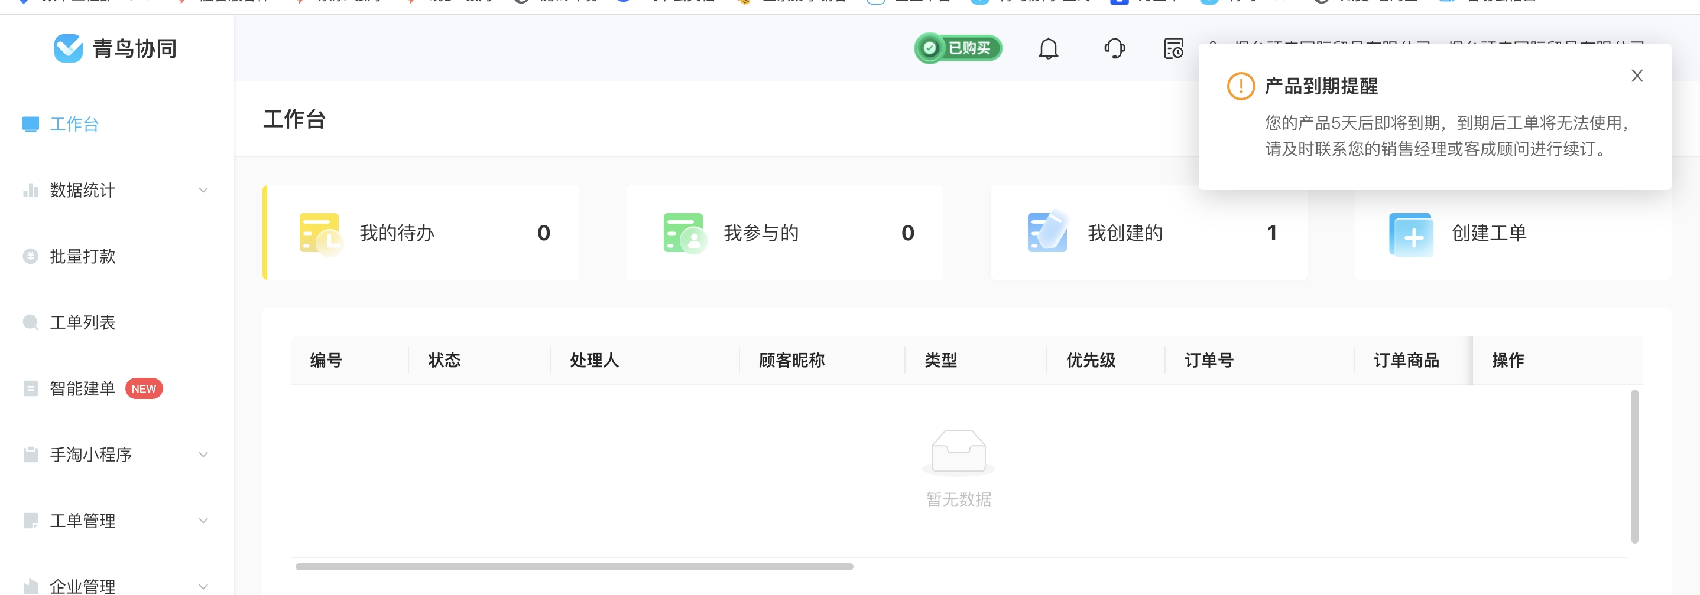Click the blue plus 创建工单 icon
The height and width of the screenshot is (595, 1700).
(1411, 234)
